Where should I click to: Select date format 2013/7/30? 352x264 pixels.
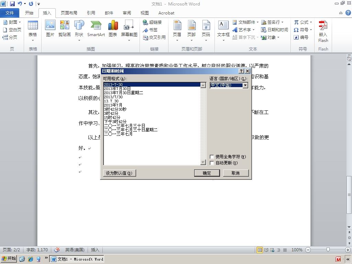click(x=113, y=97)
